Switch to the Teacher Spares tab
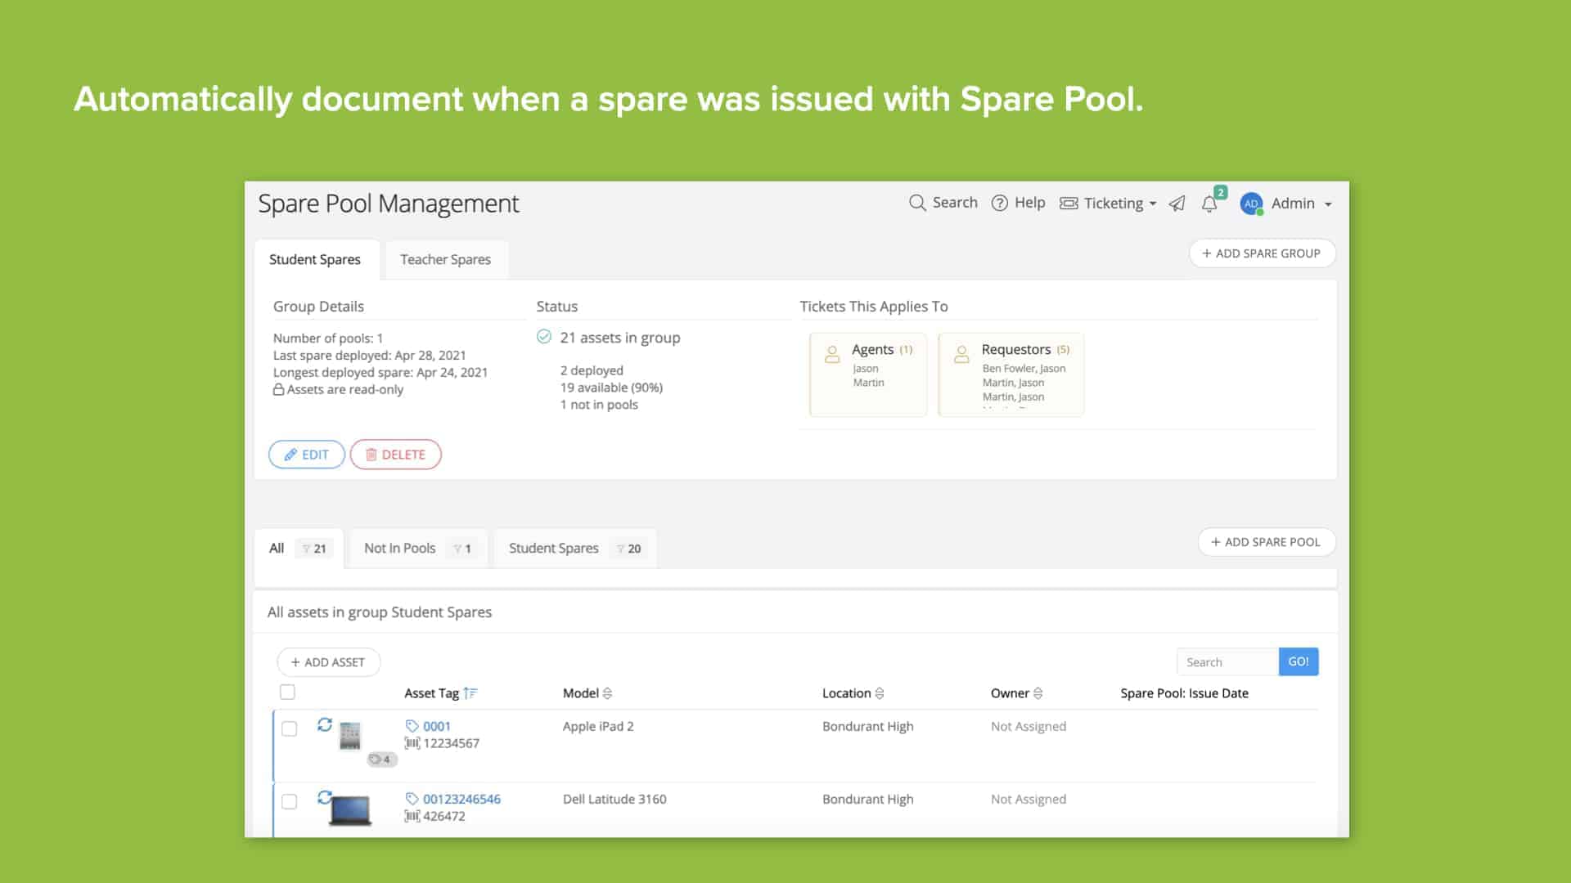 tap(445, 259)
